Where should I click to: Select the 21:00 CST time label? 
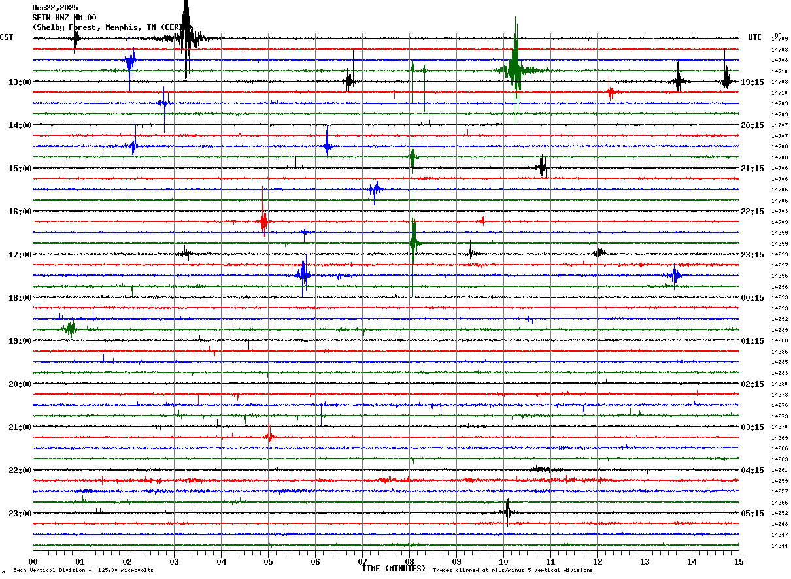tap(20, 427)
